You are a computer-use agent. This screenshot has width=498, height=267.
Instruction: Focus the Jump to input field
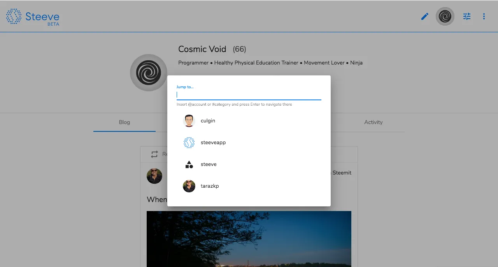pyautogui.click(x=249, y=95)
